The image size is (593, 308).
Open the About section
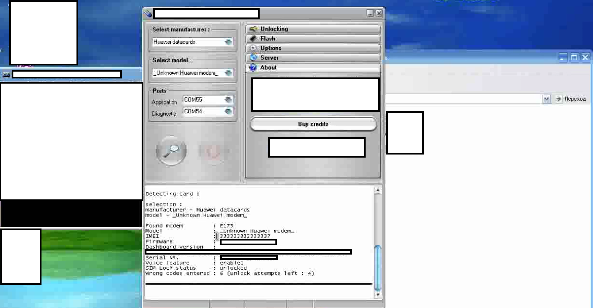point(313,67)
